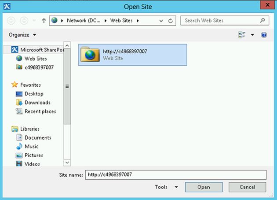Image resolution: width=277 pixels, height=200 pixels.
Task: Click the http://c4968397007 web site folder icon
Action: click(x=90, y=55)
